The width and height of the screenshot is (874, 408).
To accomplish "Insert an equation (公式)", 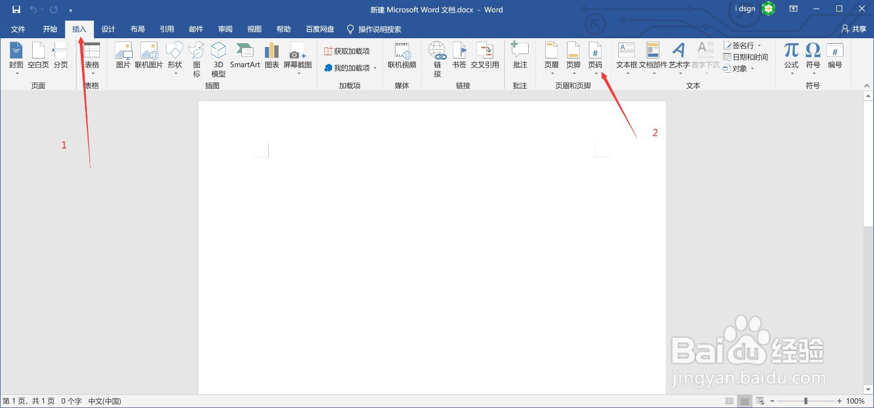I will click(x=792, y=58).
